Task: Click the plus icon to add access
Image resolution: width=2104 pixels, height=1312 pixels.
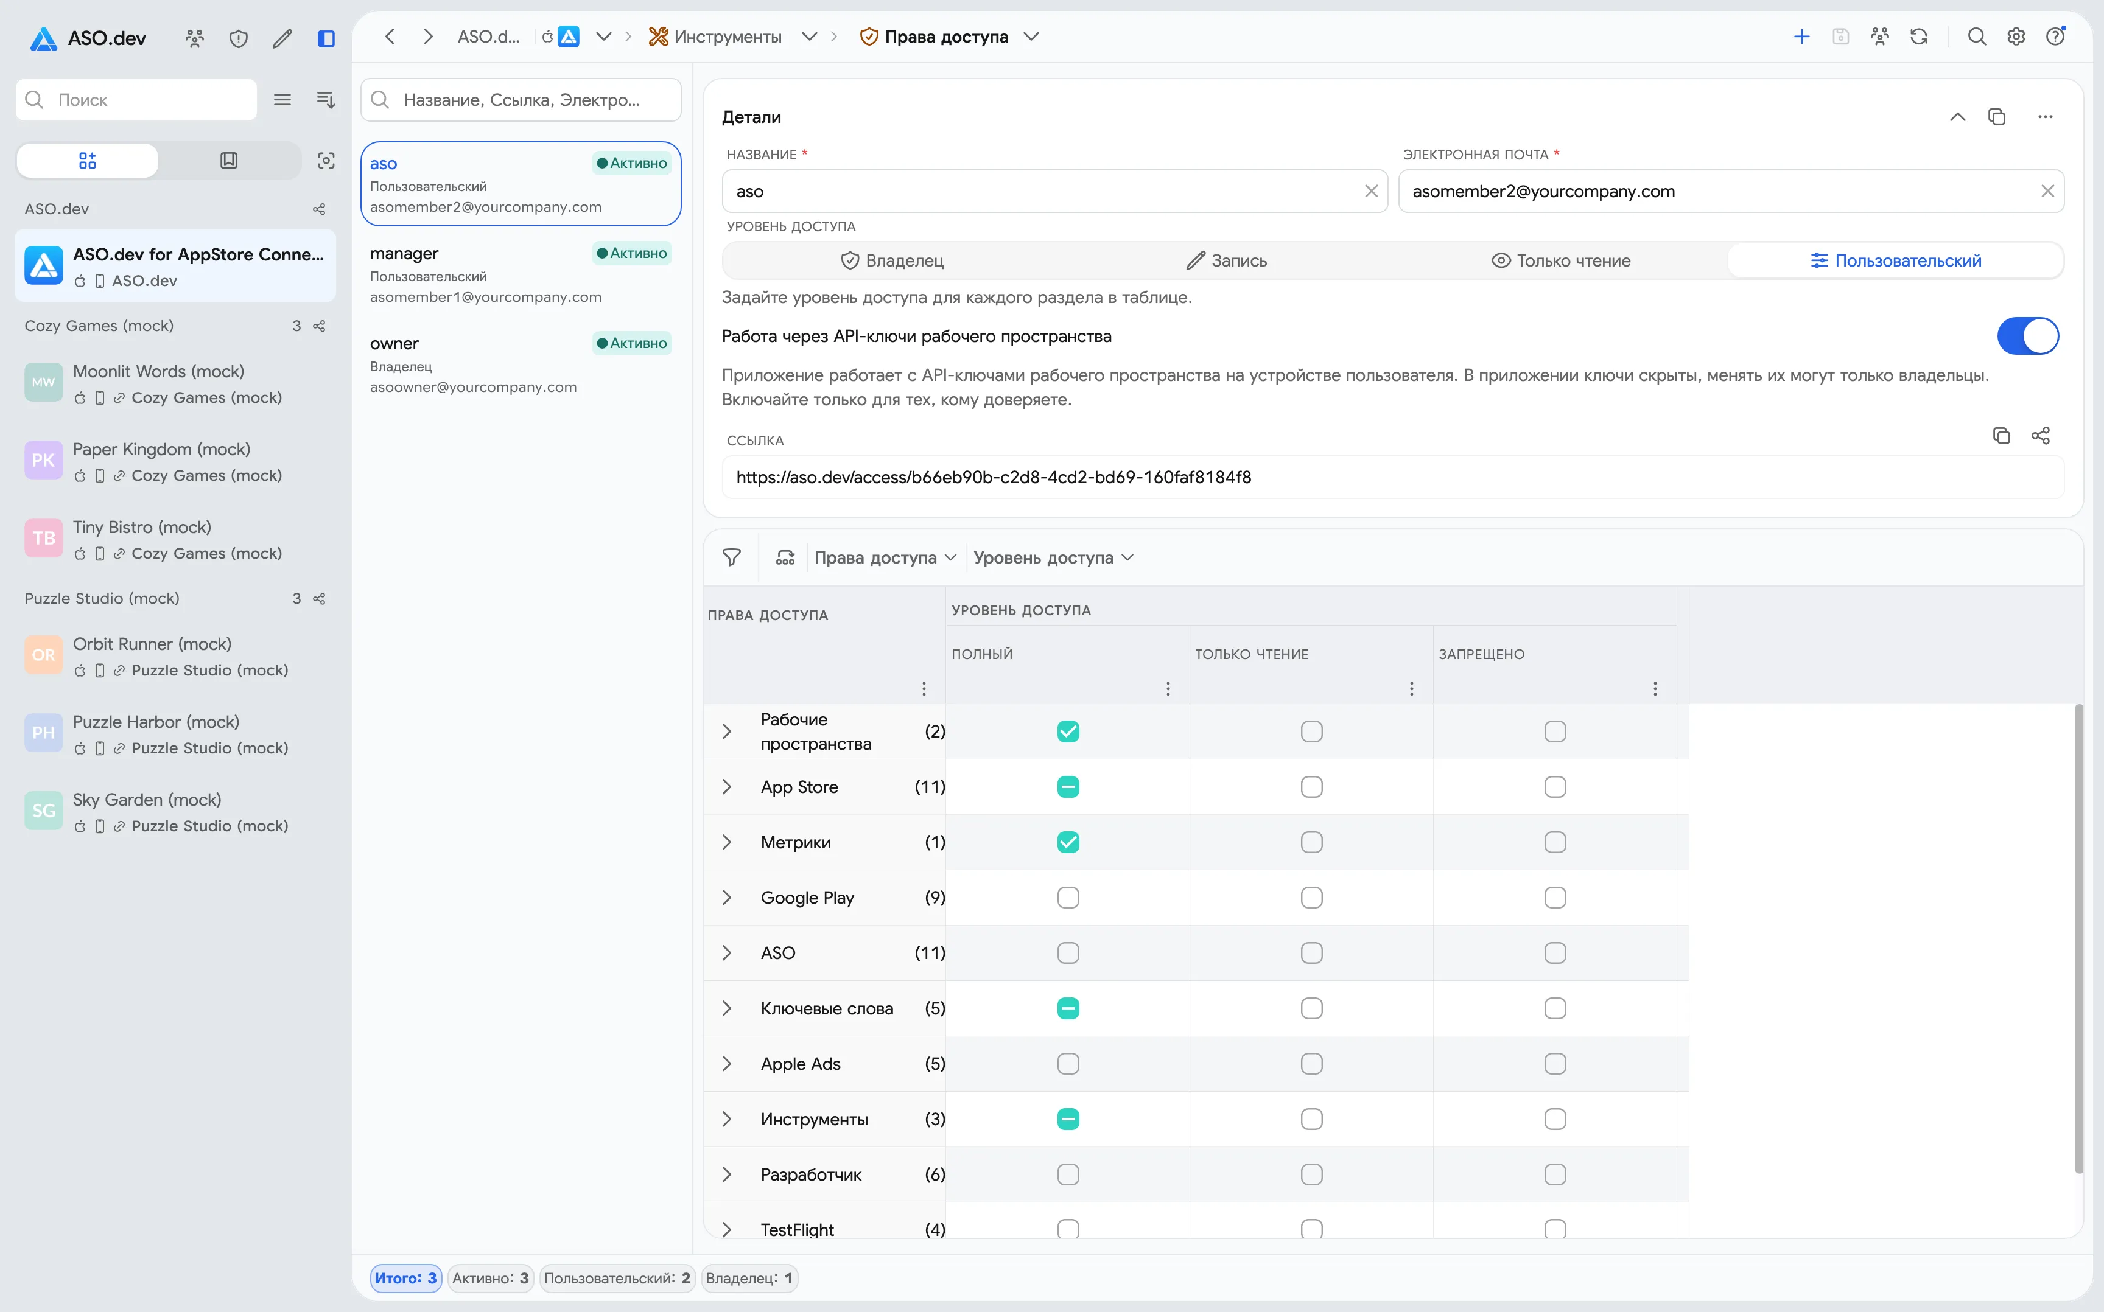Action: [x=1801, y=37]
